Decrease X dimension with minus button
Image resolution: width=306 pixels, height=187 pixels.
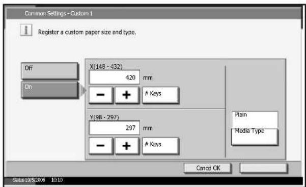pyautogui.click(x=101, y=95)
